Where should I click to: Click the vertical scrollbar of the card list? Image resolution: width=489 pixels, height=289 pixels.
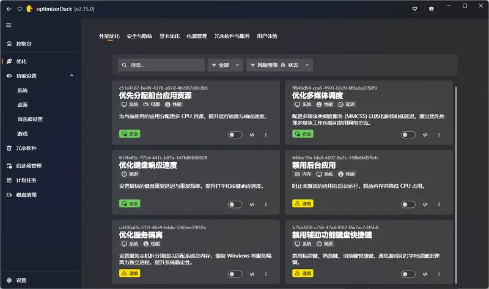point(455,185)
